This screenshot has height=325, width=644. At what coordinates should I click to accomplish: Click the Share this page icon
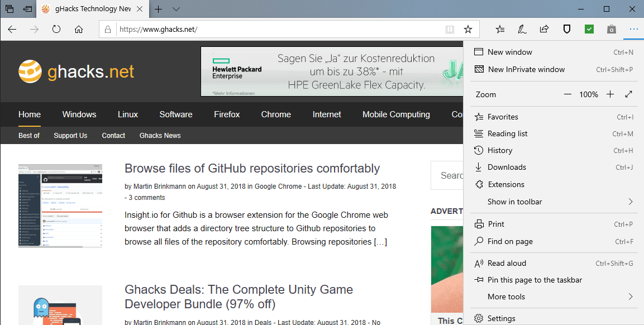pyautogui.click(x=544, y=29)
